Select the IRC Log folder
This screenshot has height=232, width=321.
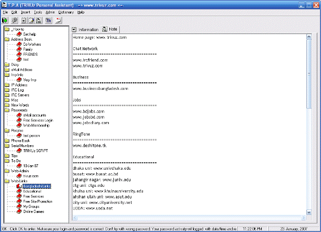pyautogui.click(x=18, y=90)
